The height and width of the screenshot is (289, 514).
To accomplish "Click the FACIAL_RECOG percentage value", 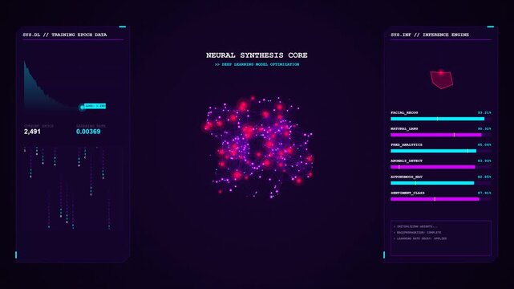I will click(484, 112).
